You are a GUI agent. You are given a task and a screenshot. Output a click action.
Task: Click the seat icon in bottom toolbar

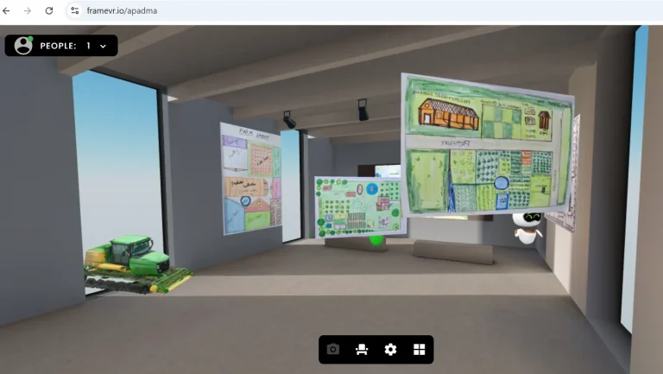tap(362, 349)
